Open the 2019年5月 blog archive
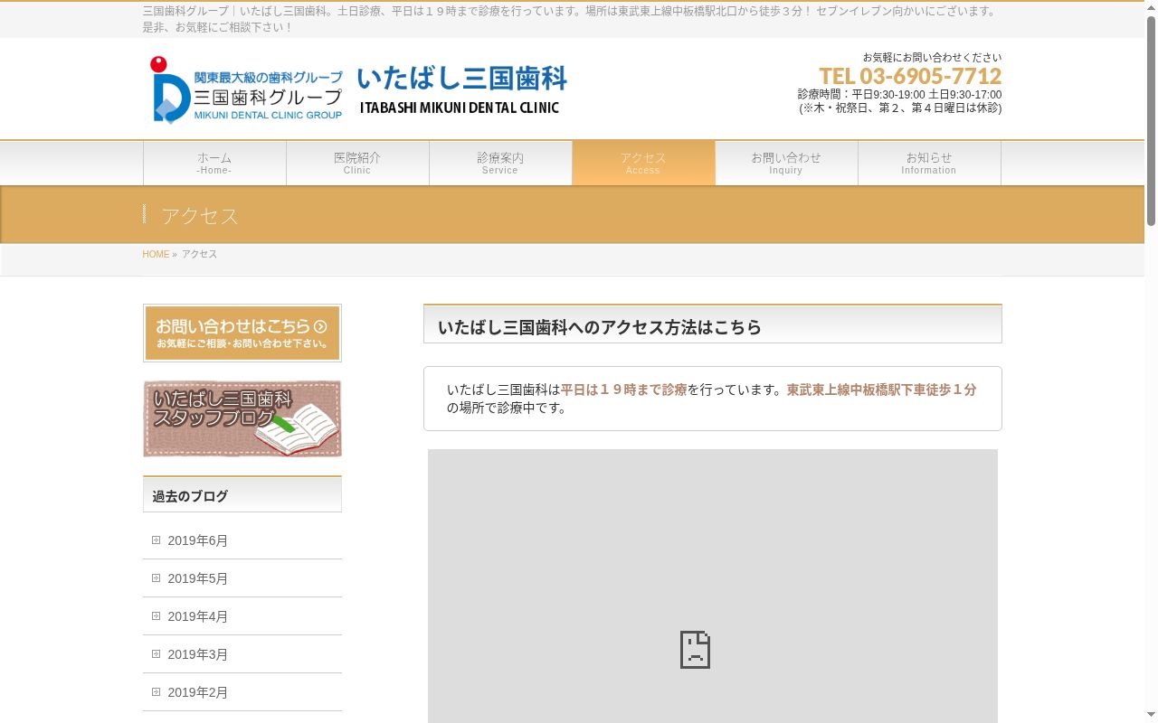The width and height of the screenshot is (1158, 723). [197, 578]
